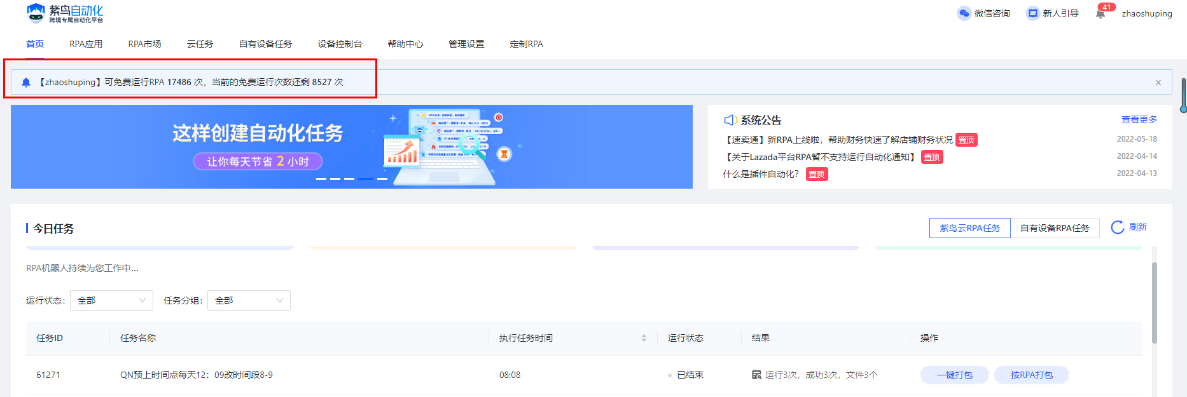Open the RPA应用 menu
This screenshot has height=397, width=1187.
86,44
